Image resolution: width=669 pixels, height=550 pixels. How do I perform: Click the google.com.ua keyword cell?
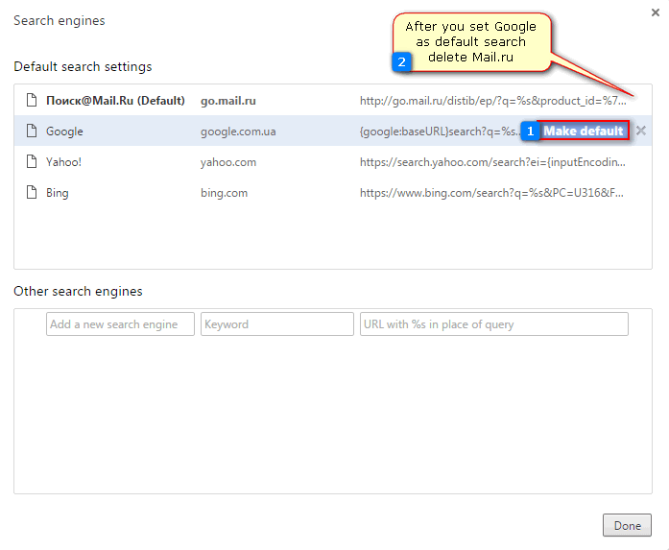[238, 132]
